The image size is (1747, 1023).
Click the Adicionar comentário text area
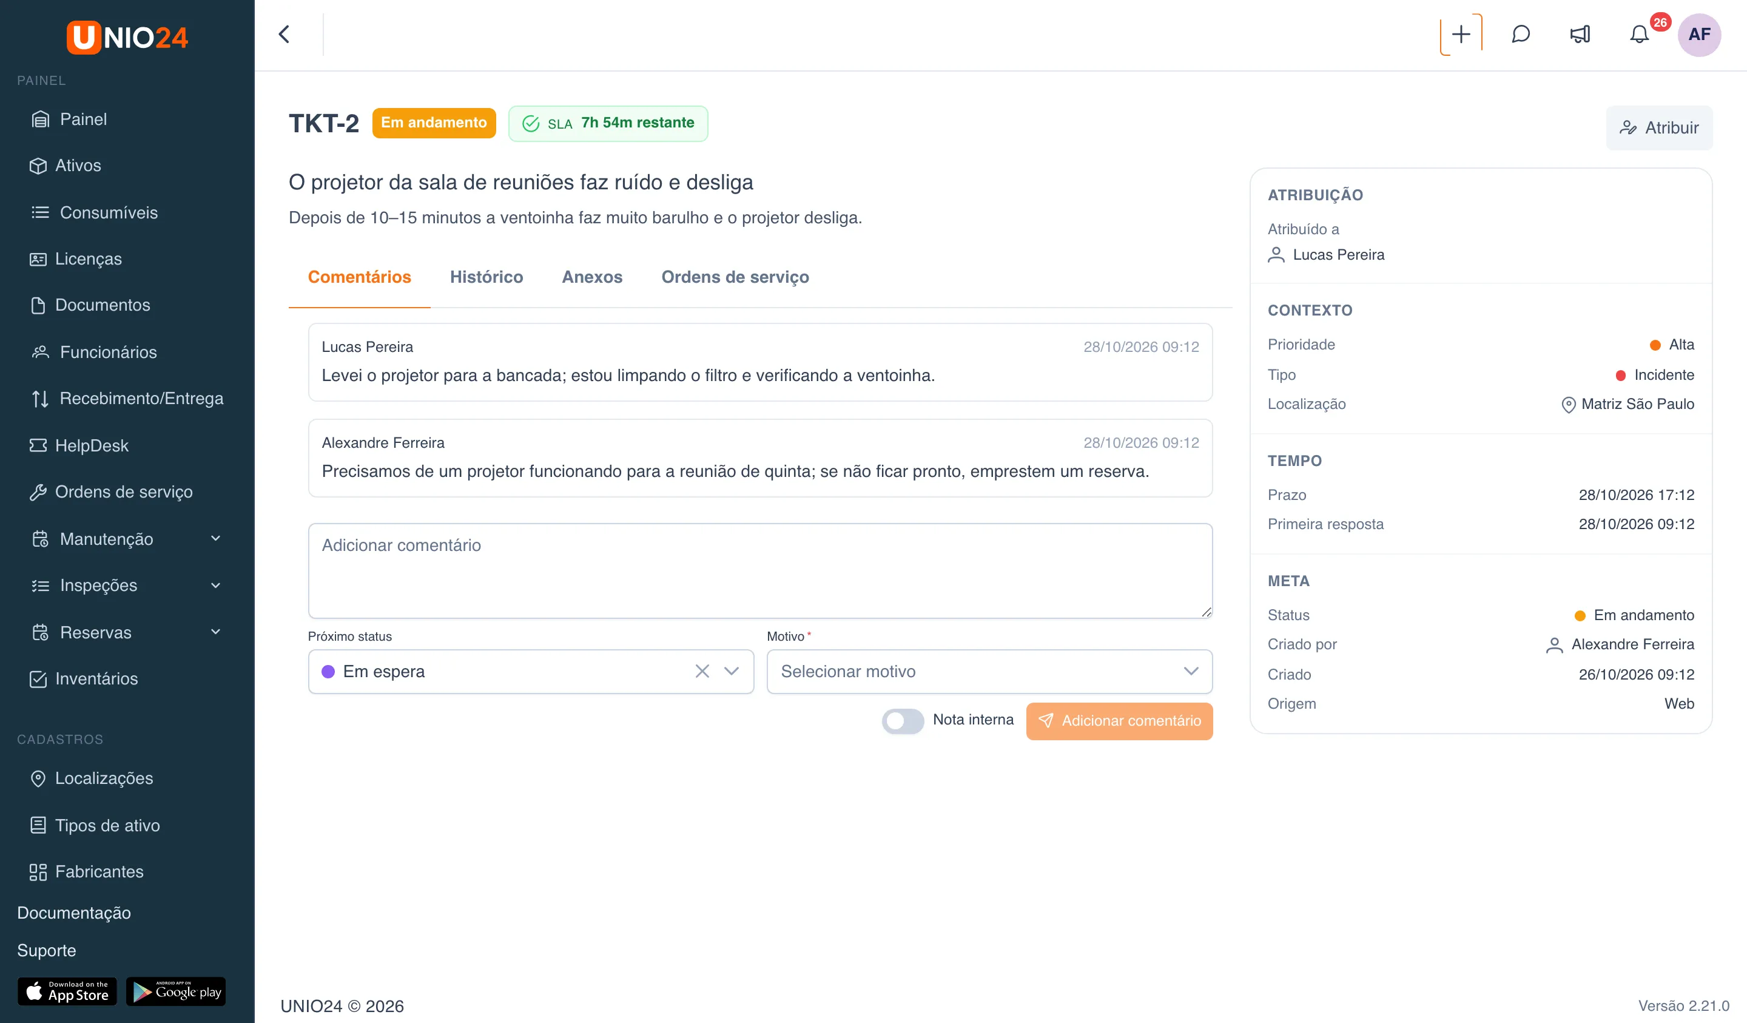click(x=760, y=571)
